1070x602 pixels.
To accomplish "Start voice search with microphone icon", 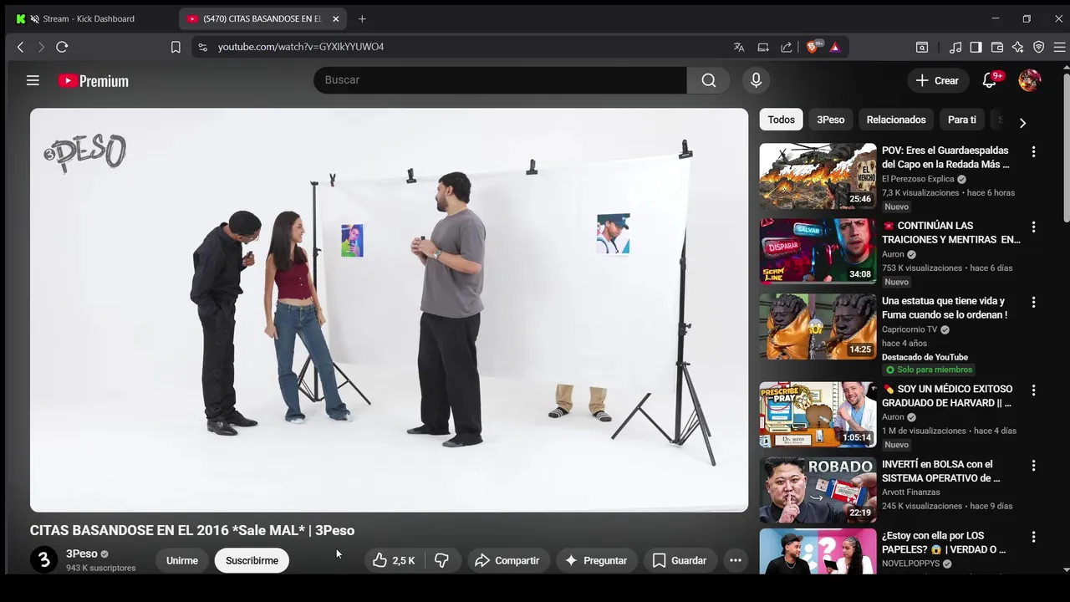I will pos(756,80).
